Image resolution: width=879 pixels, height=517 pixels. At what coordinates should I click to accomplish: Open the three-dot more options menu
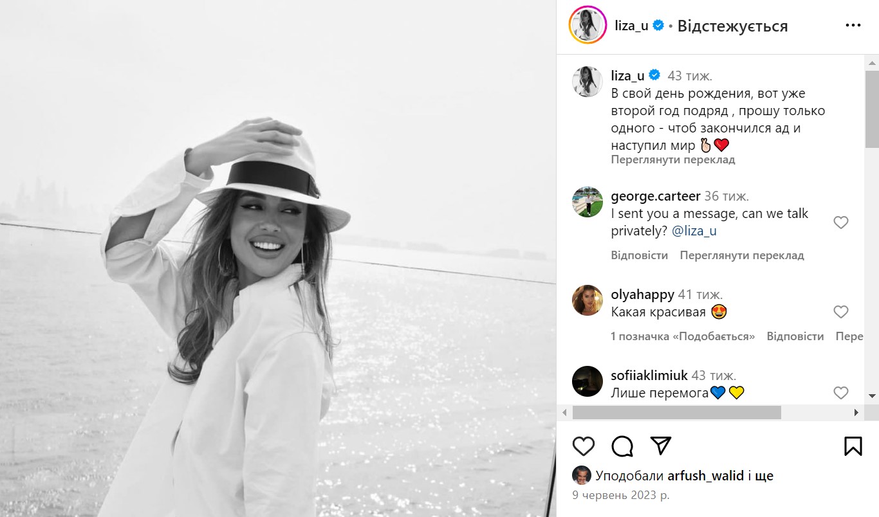point(853,26)
